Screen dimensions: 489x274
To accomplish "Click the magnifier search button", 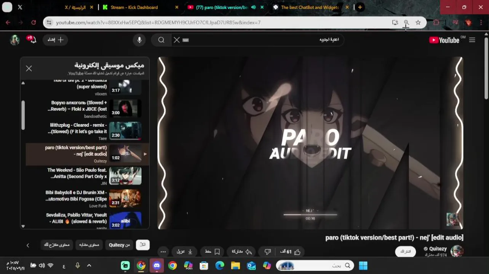I will tap(161, 40).
